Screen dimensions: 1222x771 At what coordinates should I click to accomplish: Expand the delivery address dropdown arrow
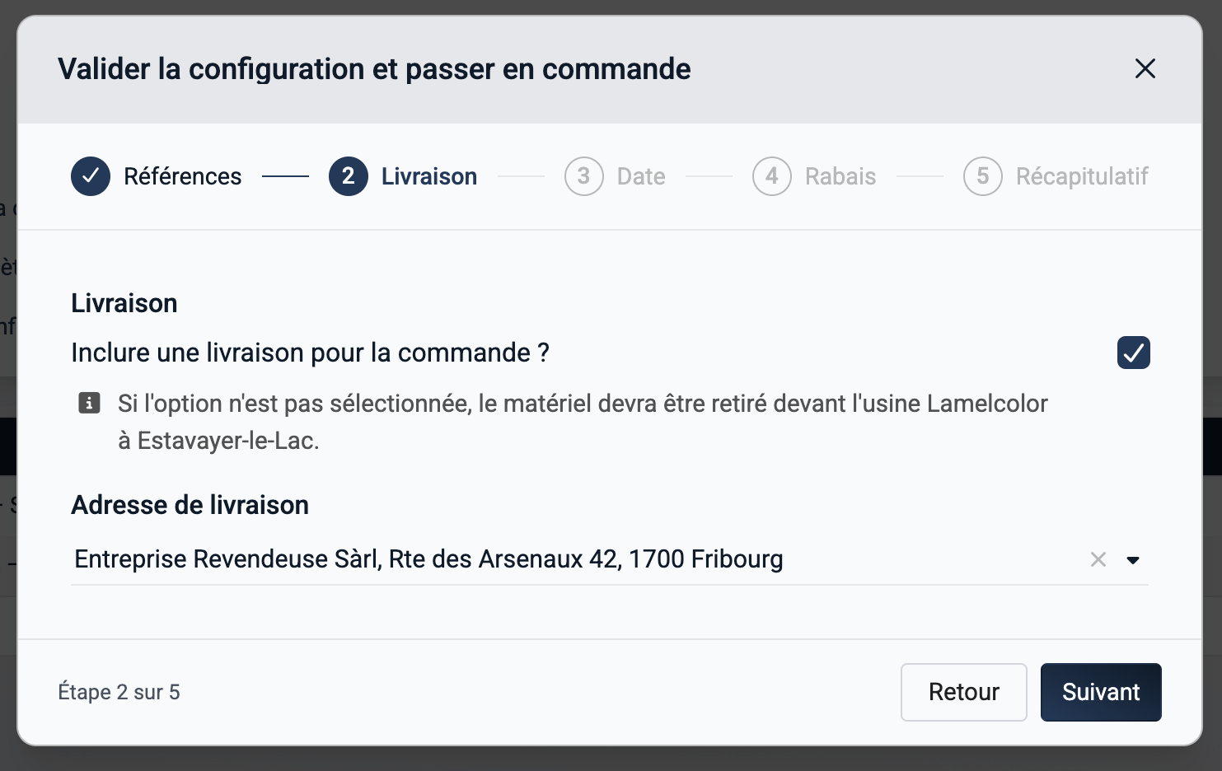click(x=1133, y=560)
